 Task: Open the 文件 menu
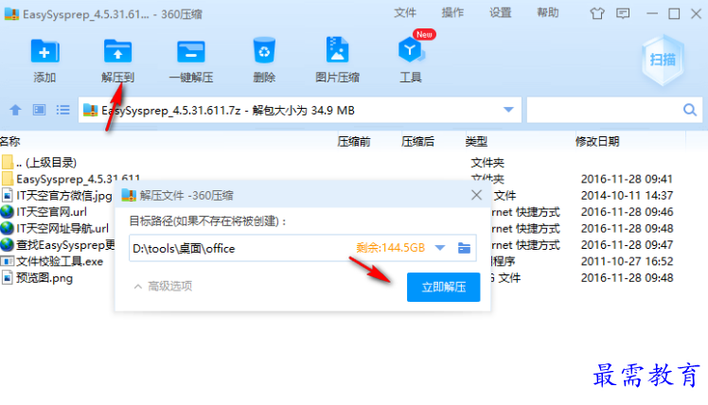405,12
